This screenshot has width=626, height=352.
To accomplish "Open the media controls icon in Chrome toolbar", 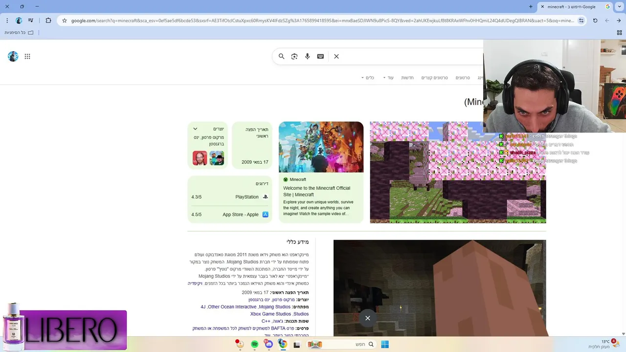I will click(31, 21).
